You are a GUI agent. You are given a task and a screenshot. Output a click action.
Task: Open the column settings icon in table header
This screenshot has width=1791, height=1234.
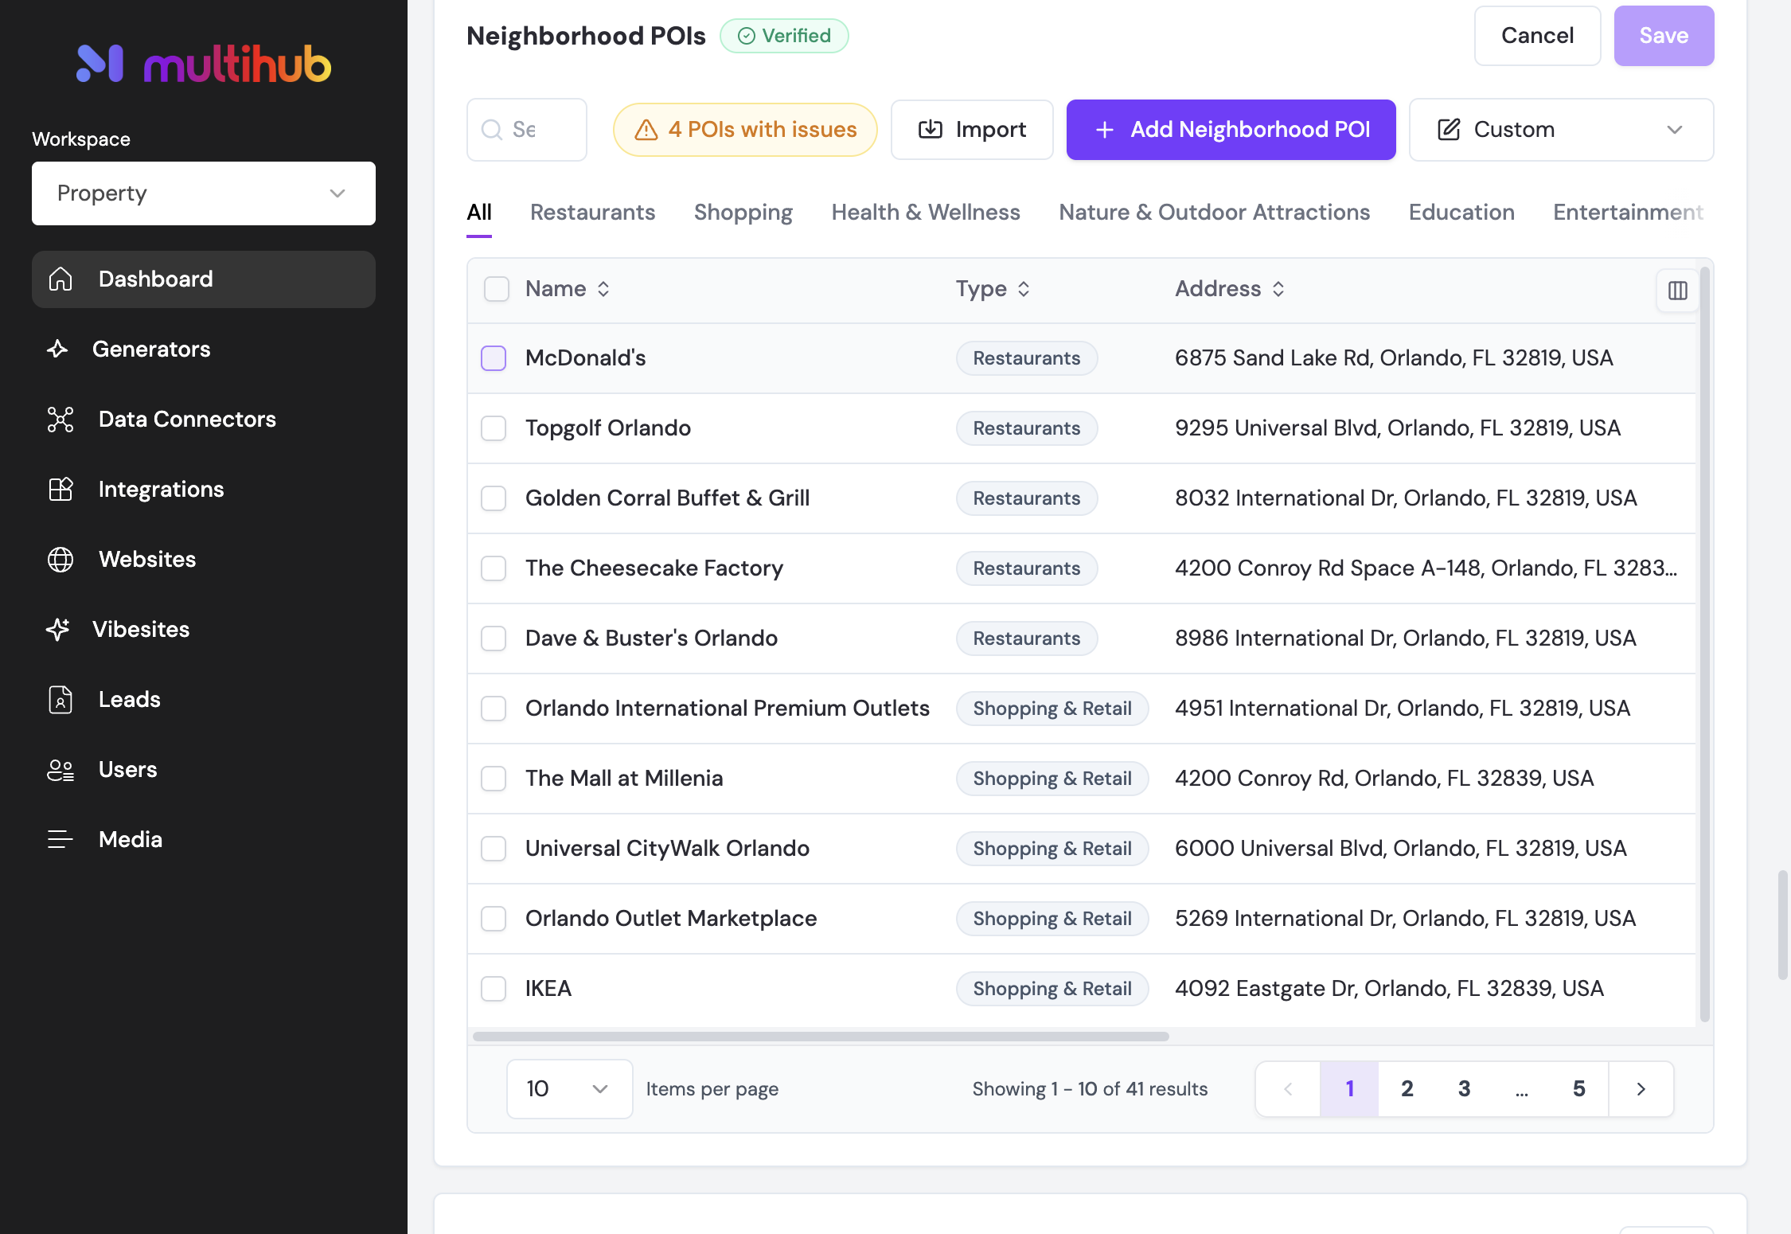pos(1677,290)
